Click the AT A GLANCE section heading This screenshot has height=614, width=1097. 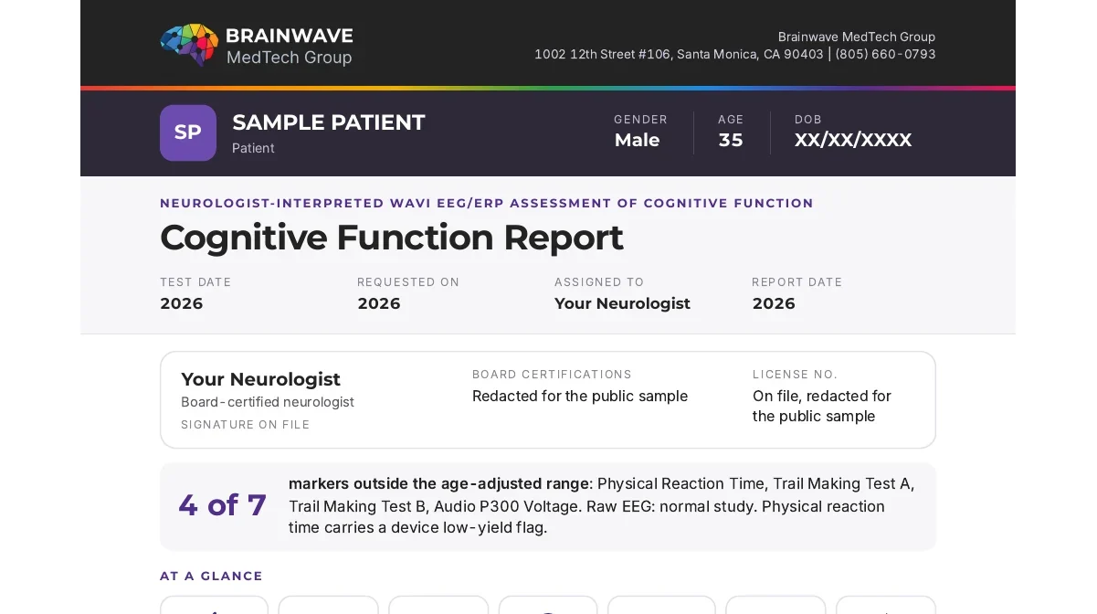[211, 576]
